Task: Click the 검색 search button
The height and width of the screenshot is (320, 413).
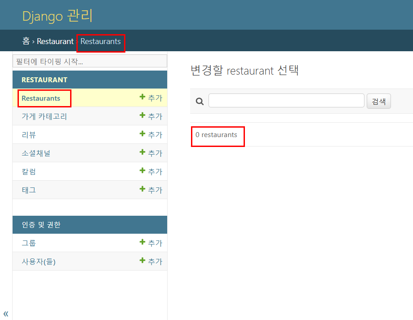Action: (379, 101)
